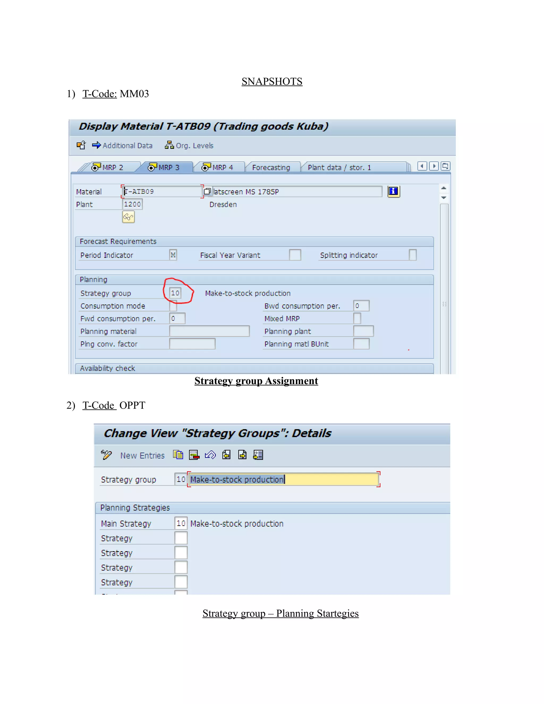Screen dimensions: 544x704
Task: Click the Delete entry icon
Action: [x=194, y=455]
